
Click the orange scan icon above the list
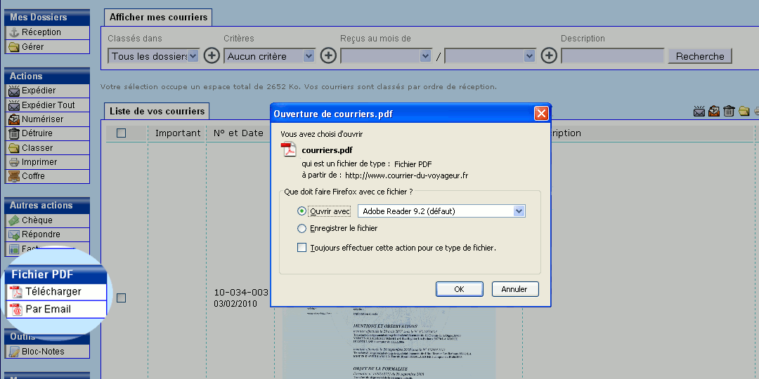tap(714, 111)
